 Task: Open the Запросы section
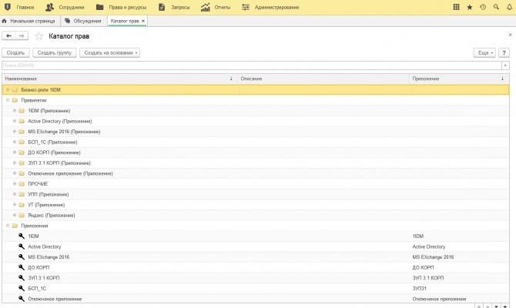(x=174, y=7)
